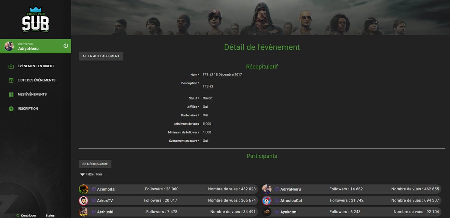Click the live event play icon
This screenshot has height=218, width=450.
(11, 66)
